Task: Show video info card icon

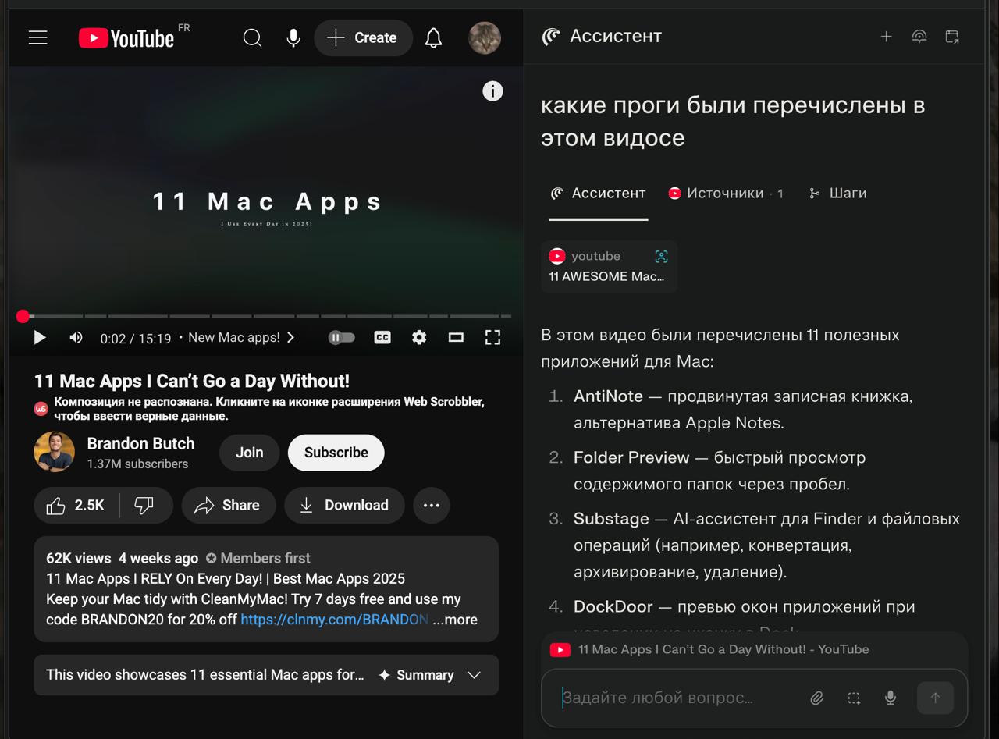Action: pos(492,91)
